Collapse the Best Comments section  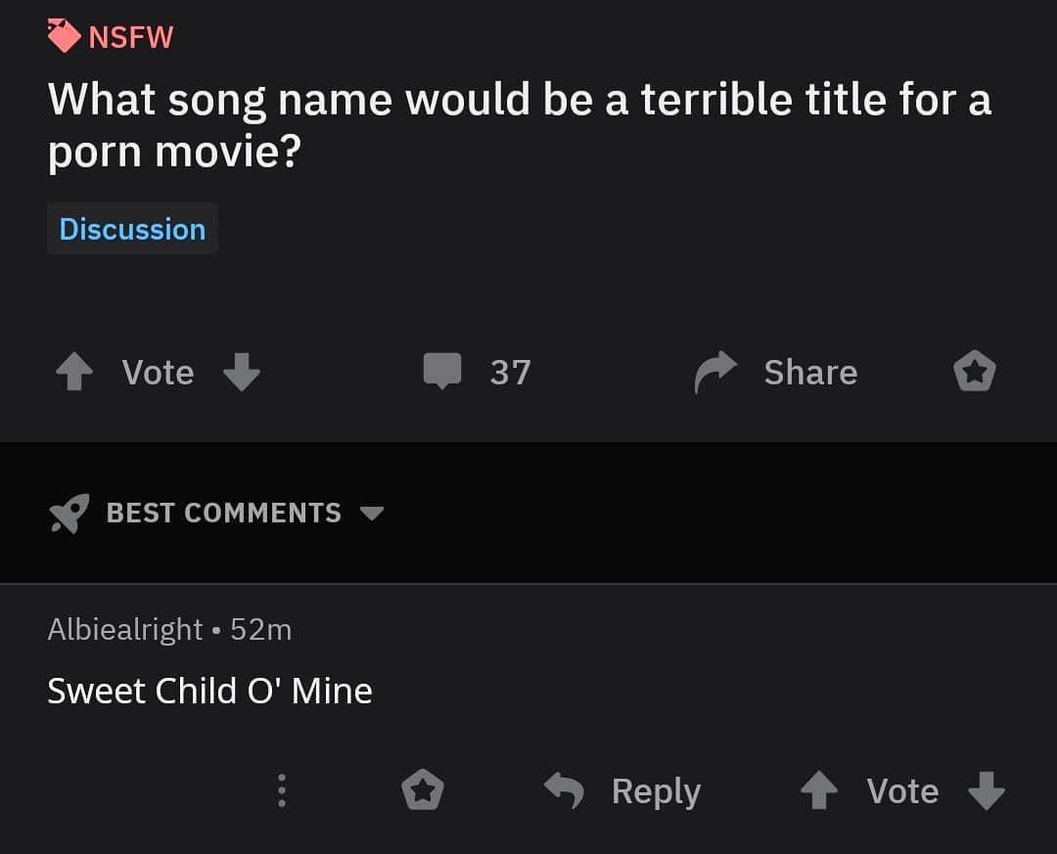pos(223,513)
